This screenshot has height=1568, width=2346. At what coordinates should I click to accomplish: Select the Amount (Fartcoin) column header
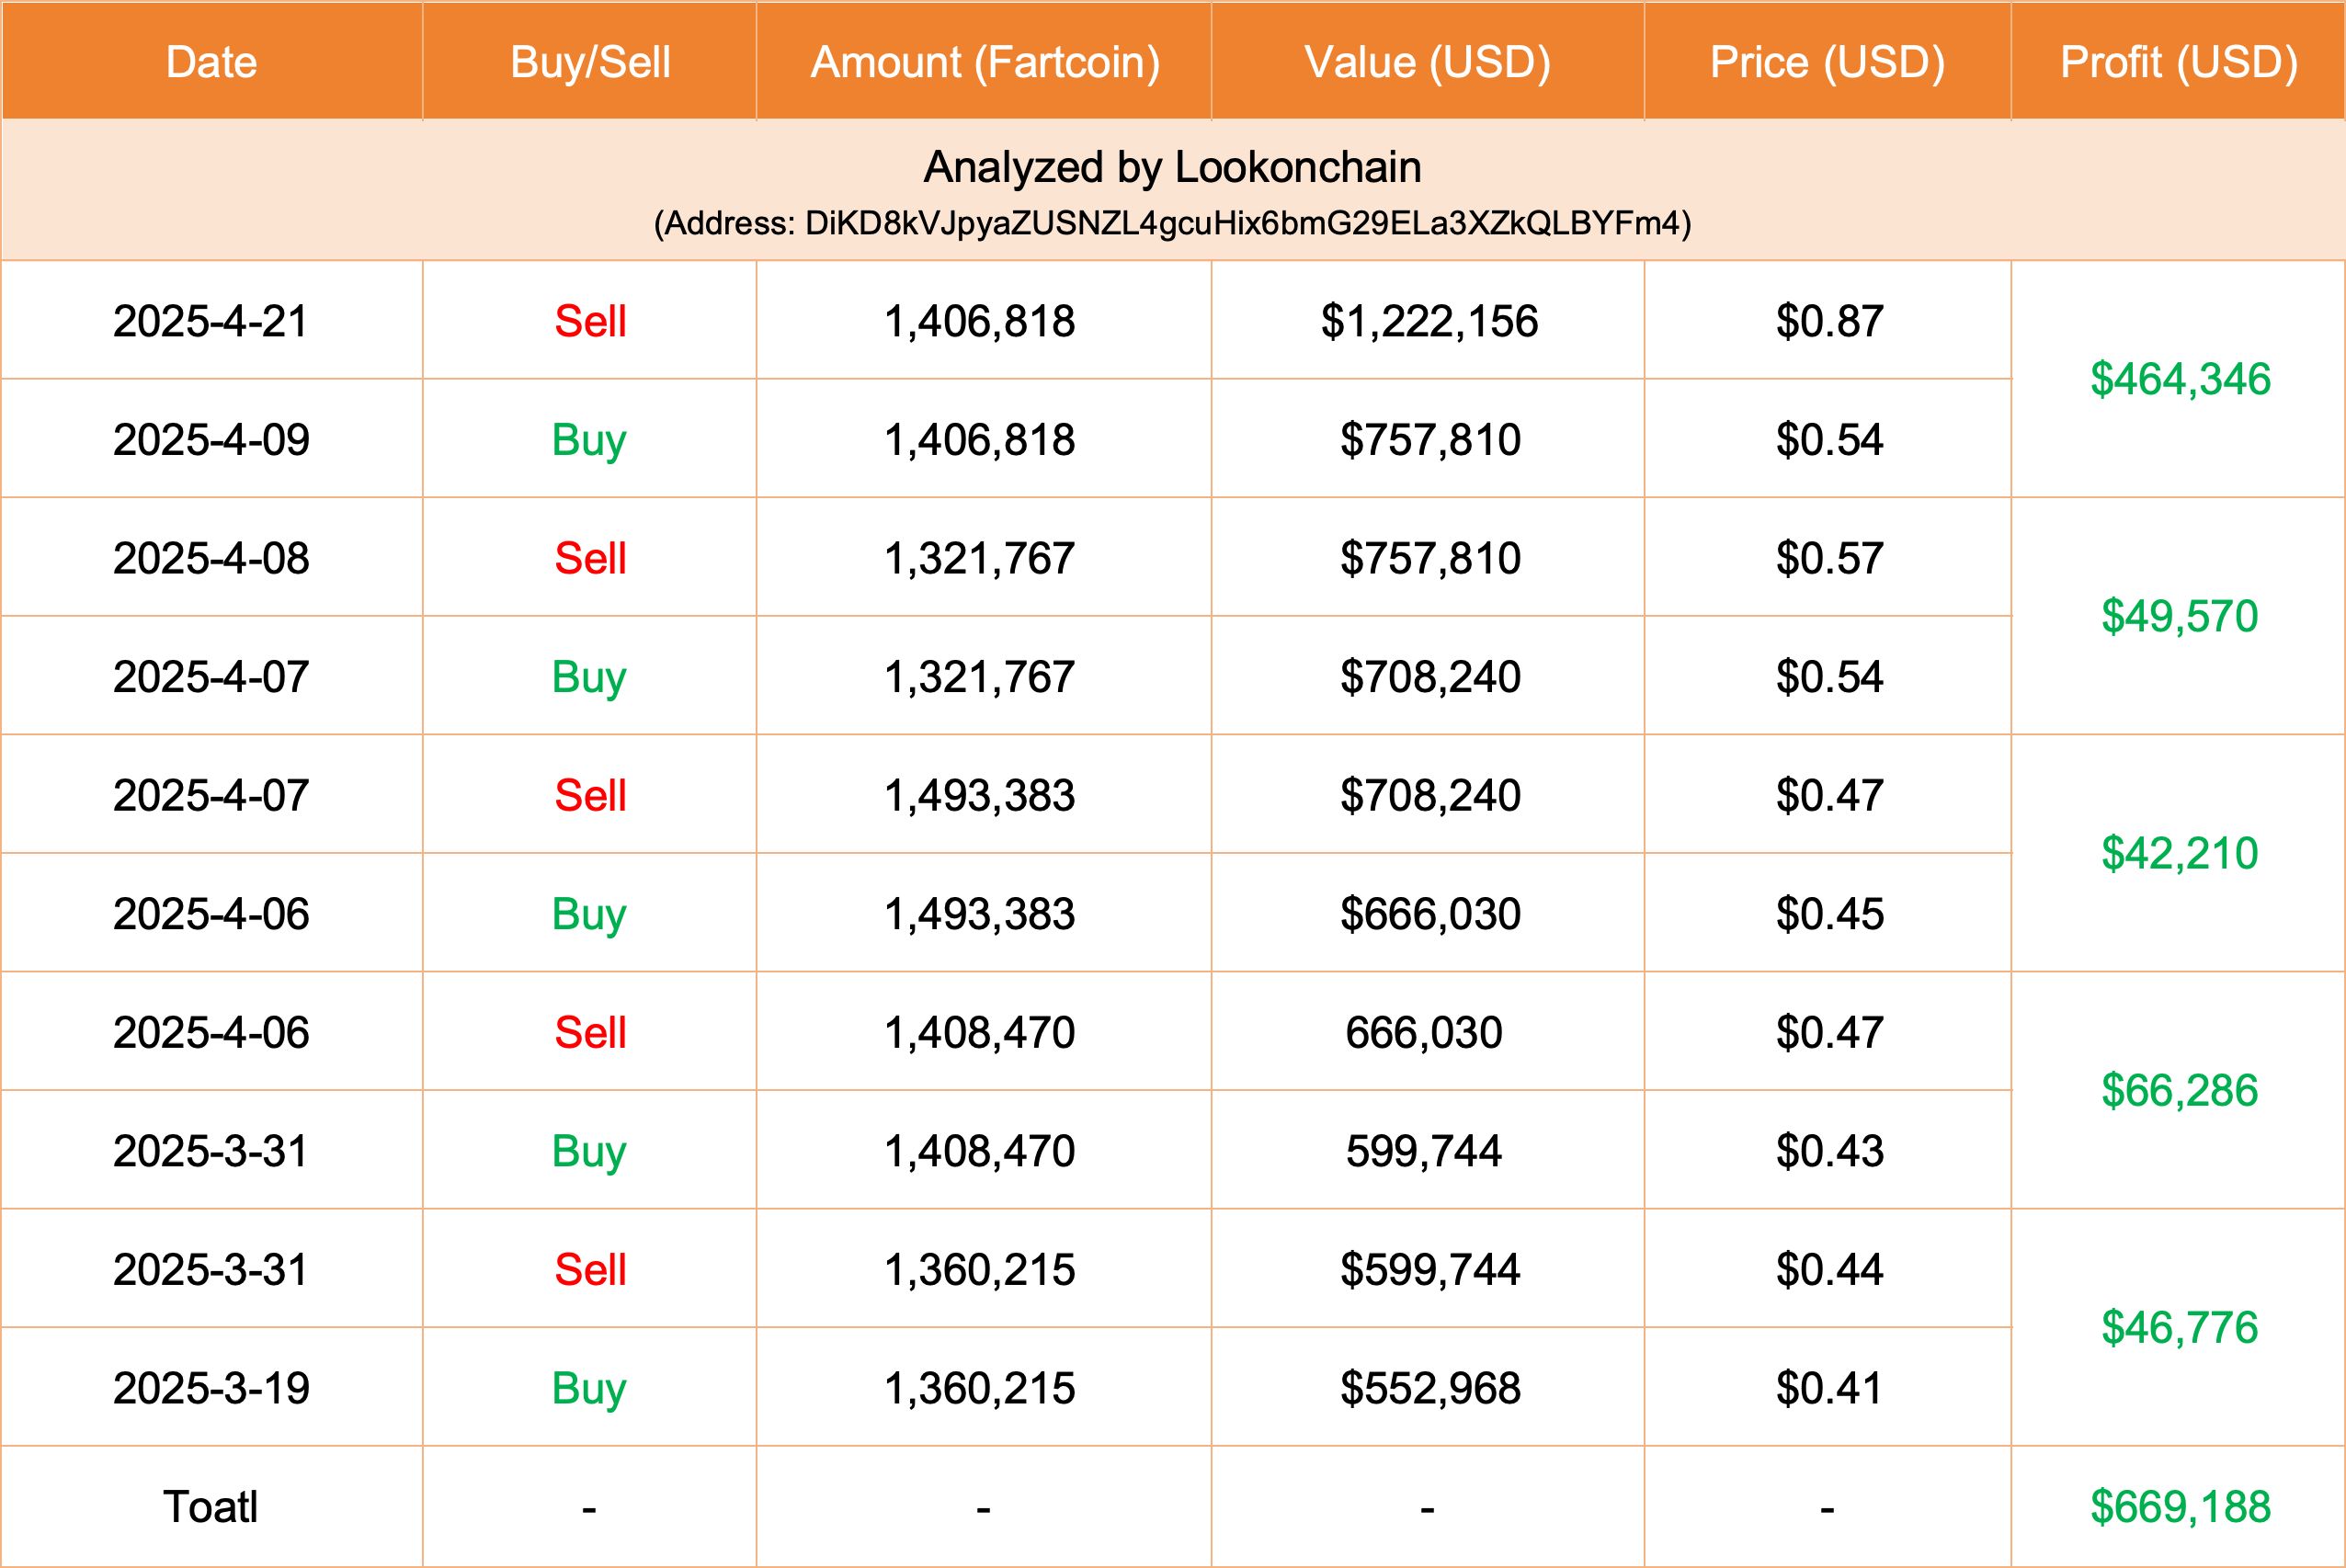[x=985, y=62]
